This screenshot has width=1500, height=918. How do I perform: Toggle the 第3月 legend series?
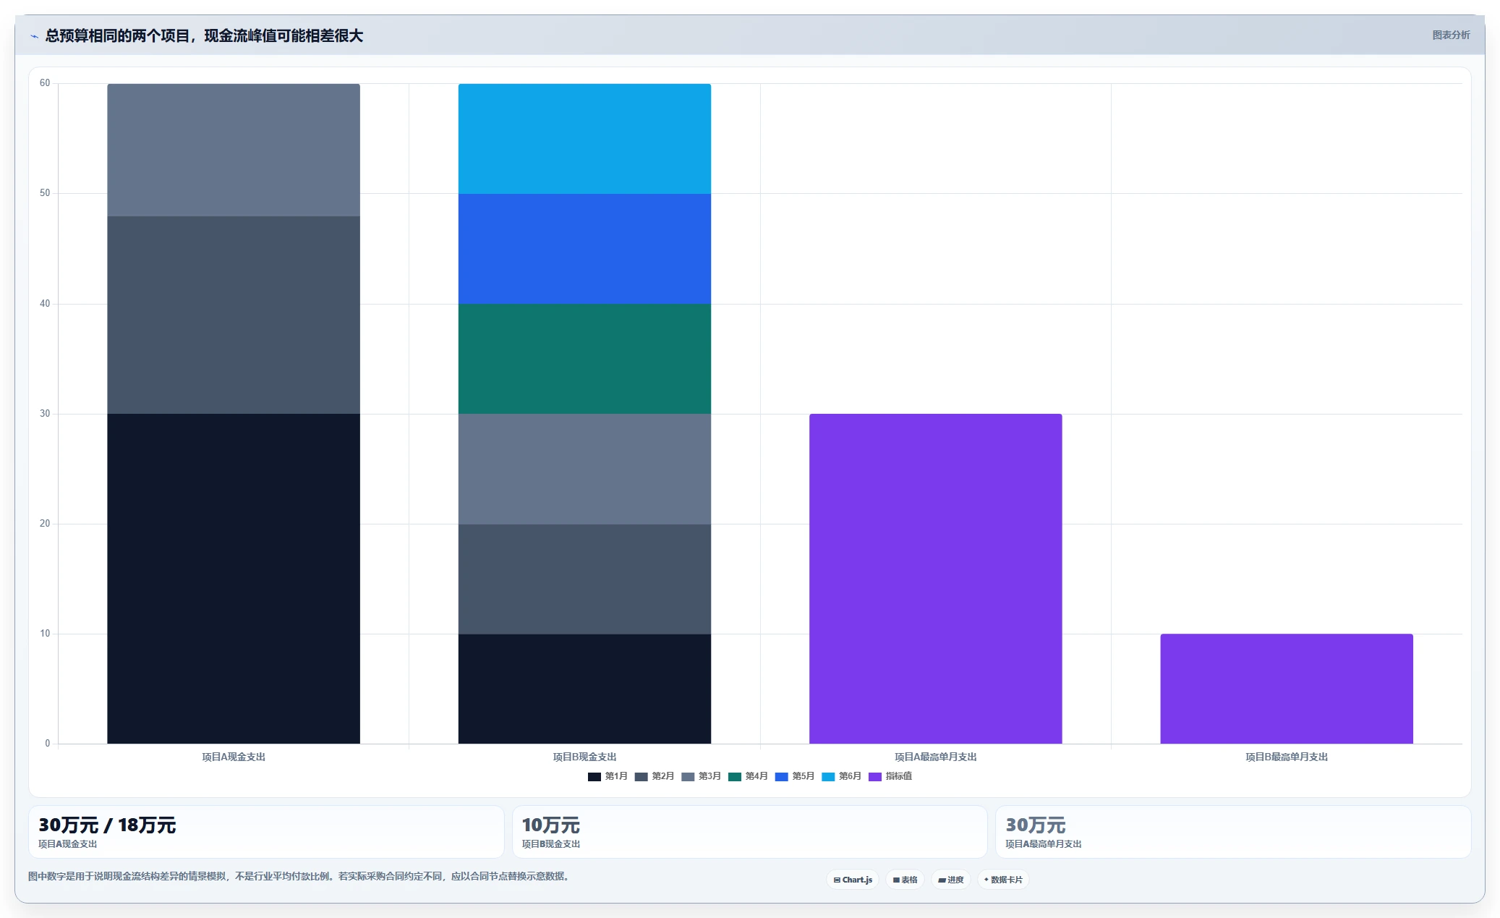[x=702, y=776]
